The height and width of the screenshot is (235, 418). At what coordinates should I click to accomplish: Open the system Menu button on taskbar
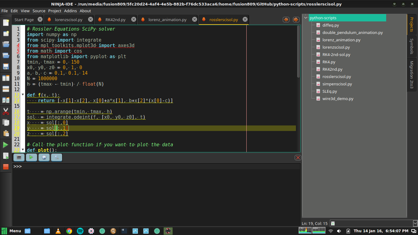click(x=11, y=231)
